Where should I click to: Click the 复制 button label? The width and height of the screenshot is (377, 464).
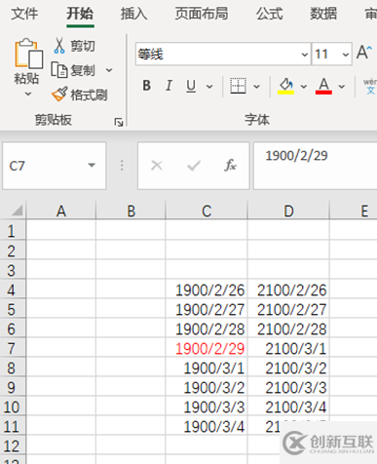[x=83, y=70]
